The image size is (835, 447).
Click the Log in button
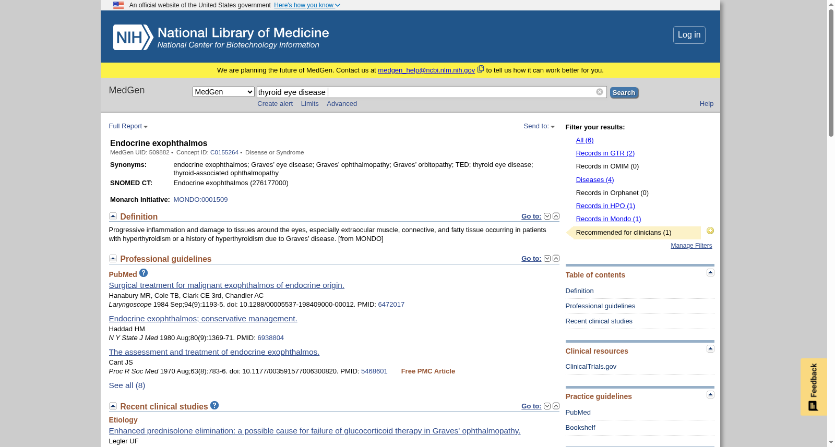689,35
